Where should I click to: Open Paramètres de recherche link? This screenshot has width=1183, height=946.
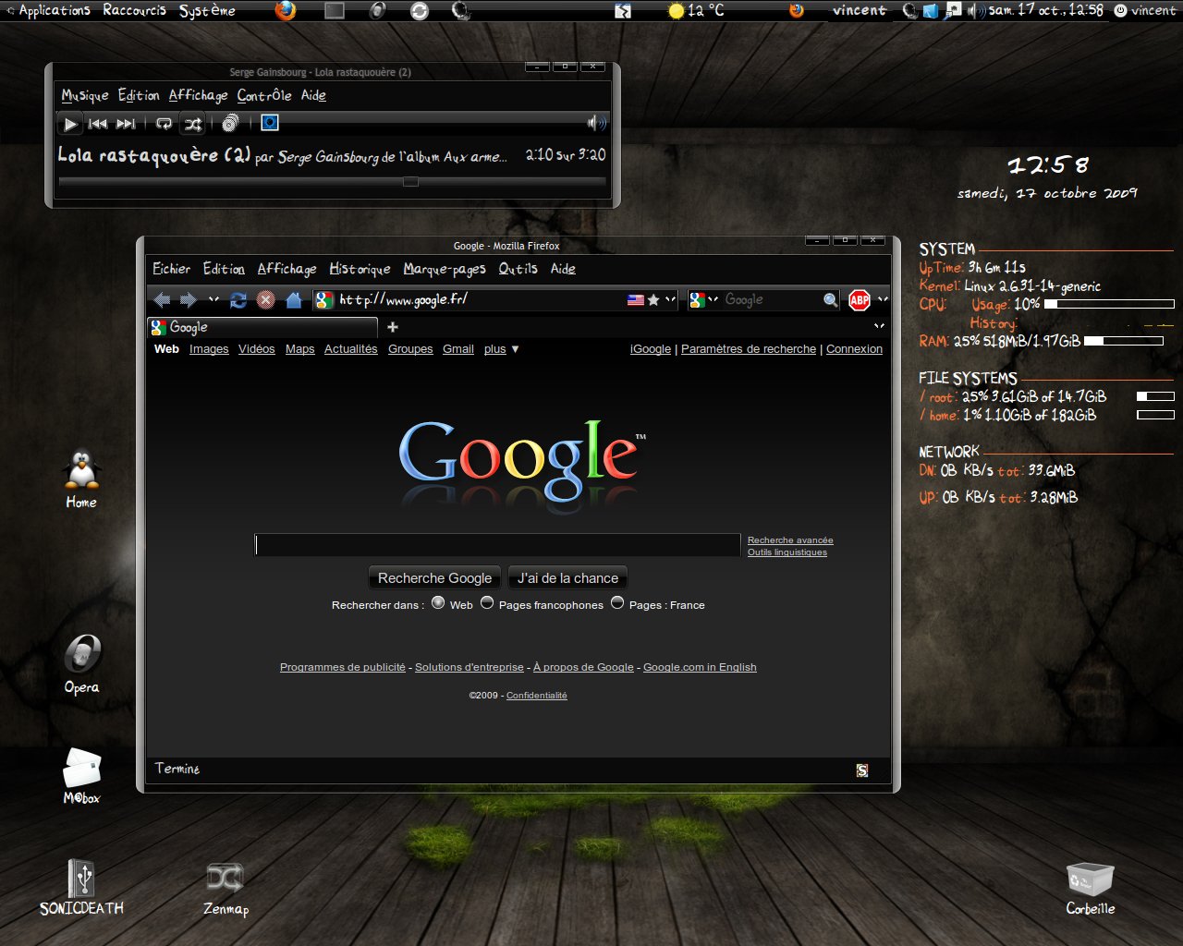(749, 349)
